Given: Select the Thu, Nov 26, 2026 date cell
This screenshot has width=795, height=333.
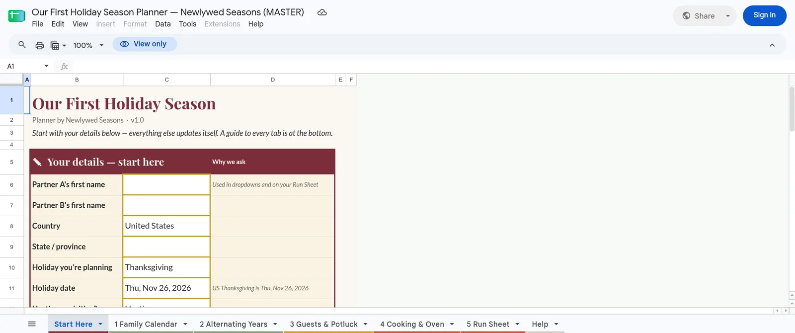Looking at the screenshot, I should pos(166,288).
